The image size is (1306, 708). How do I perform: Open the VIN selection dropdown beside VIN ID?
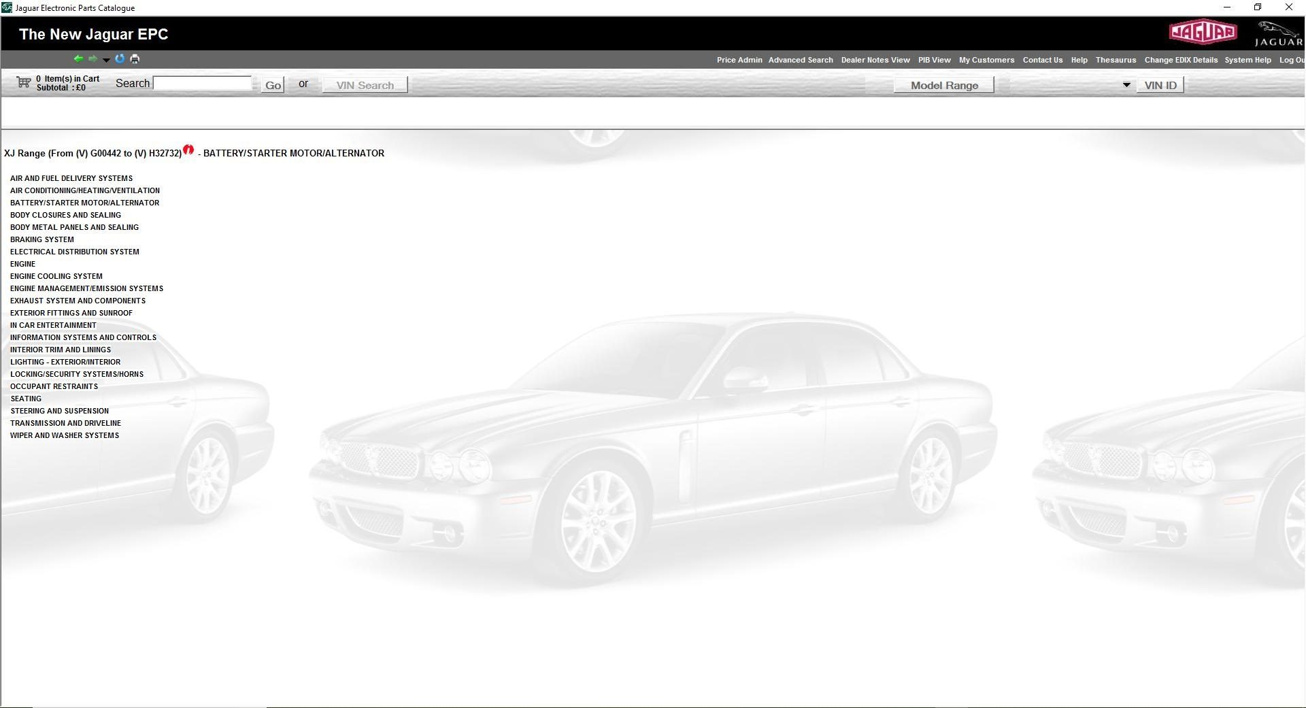pyautogui.click(x=1126, y=84)
